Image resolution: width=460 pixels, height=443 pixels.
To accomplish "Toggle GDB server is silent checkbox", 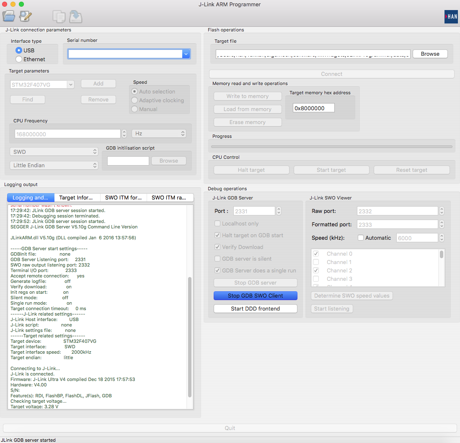I will [217, 259].
